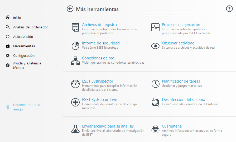236x142 pixels.
Task: Click the Más herramientas page title
Action: [x=97, y=9]
